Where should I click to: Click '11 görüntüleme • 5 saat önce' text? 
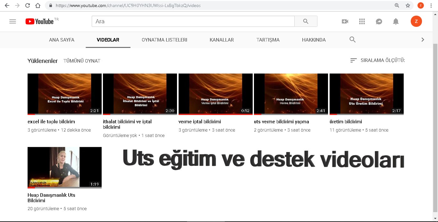[359, 130]
